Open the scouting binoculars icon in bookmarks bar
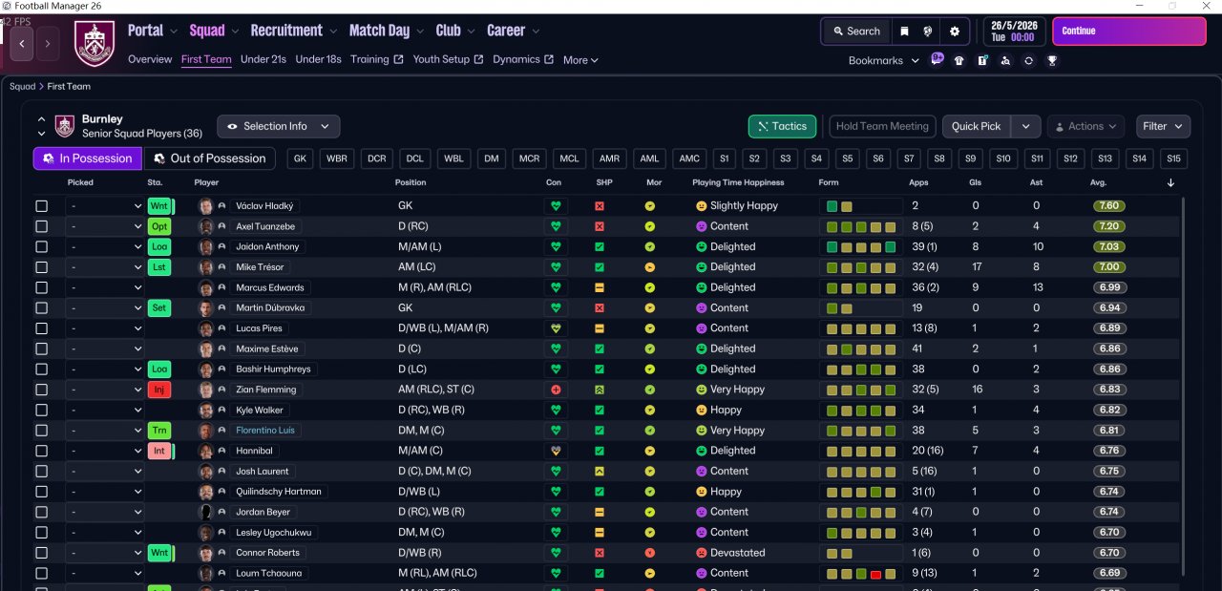 [x=1005, y=60]
